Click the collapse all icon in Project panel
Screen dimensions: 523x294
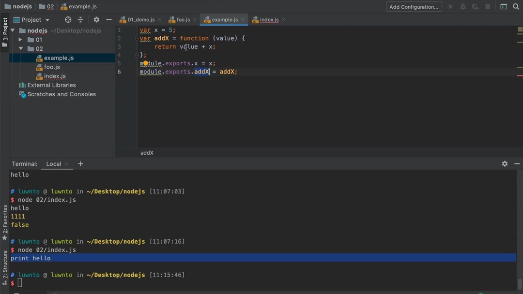pyautogui.click(x=80, y=20)
